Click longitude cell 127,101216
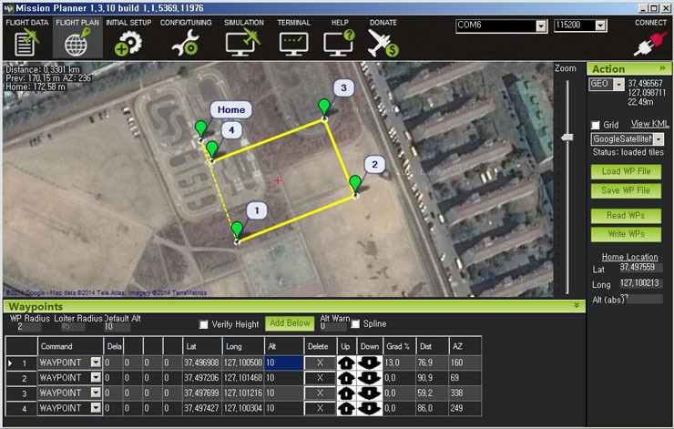This screenshot has width=674, height=429. pos(243,393)
